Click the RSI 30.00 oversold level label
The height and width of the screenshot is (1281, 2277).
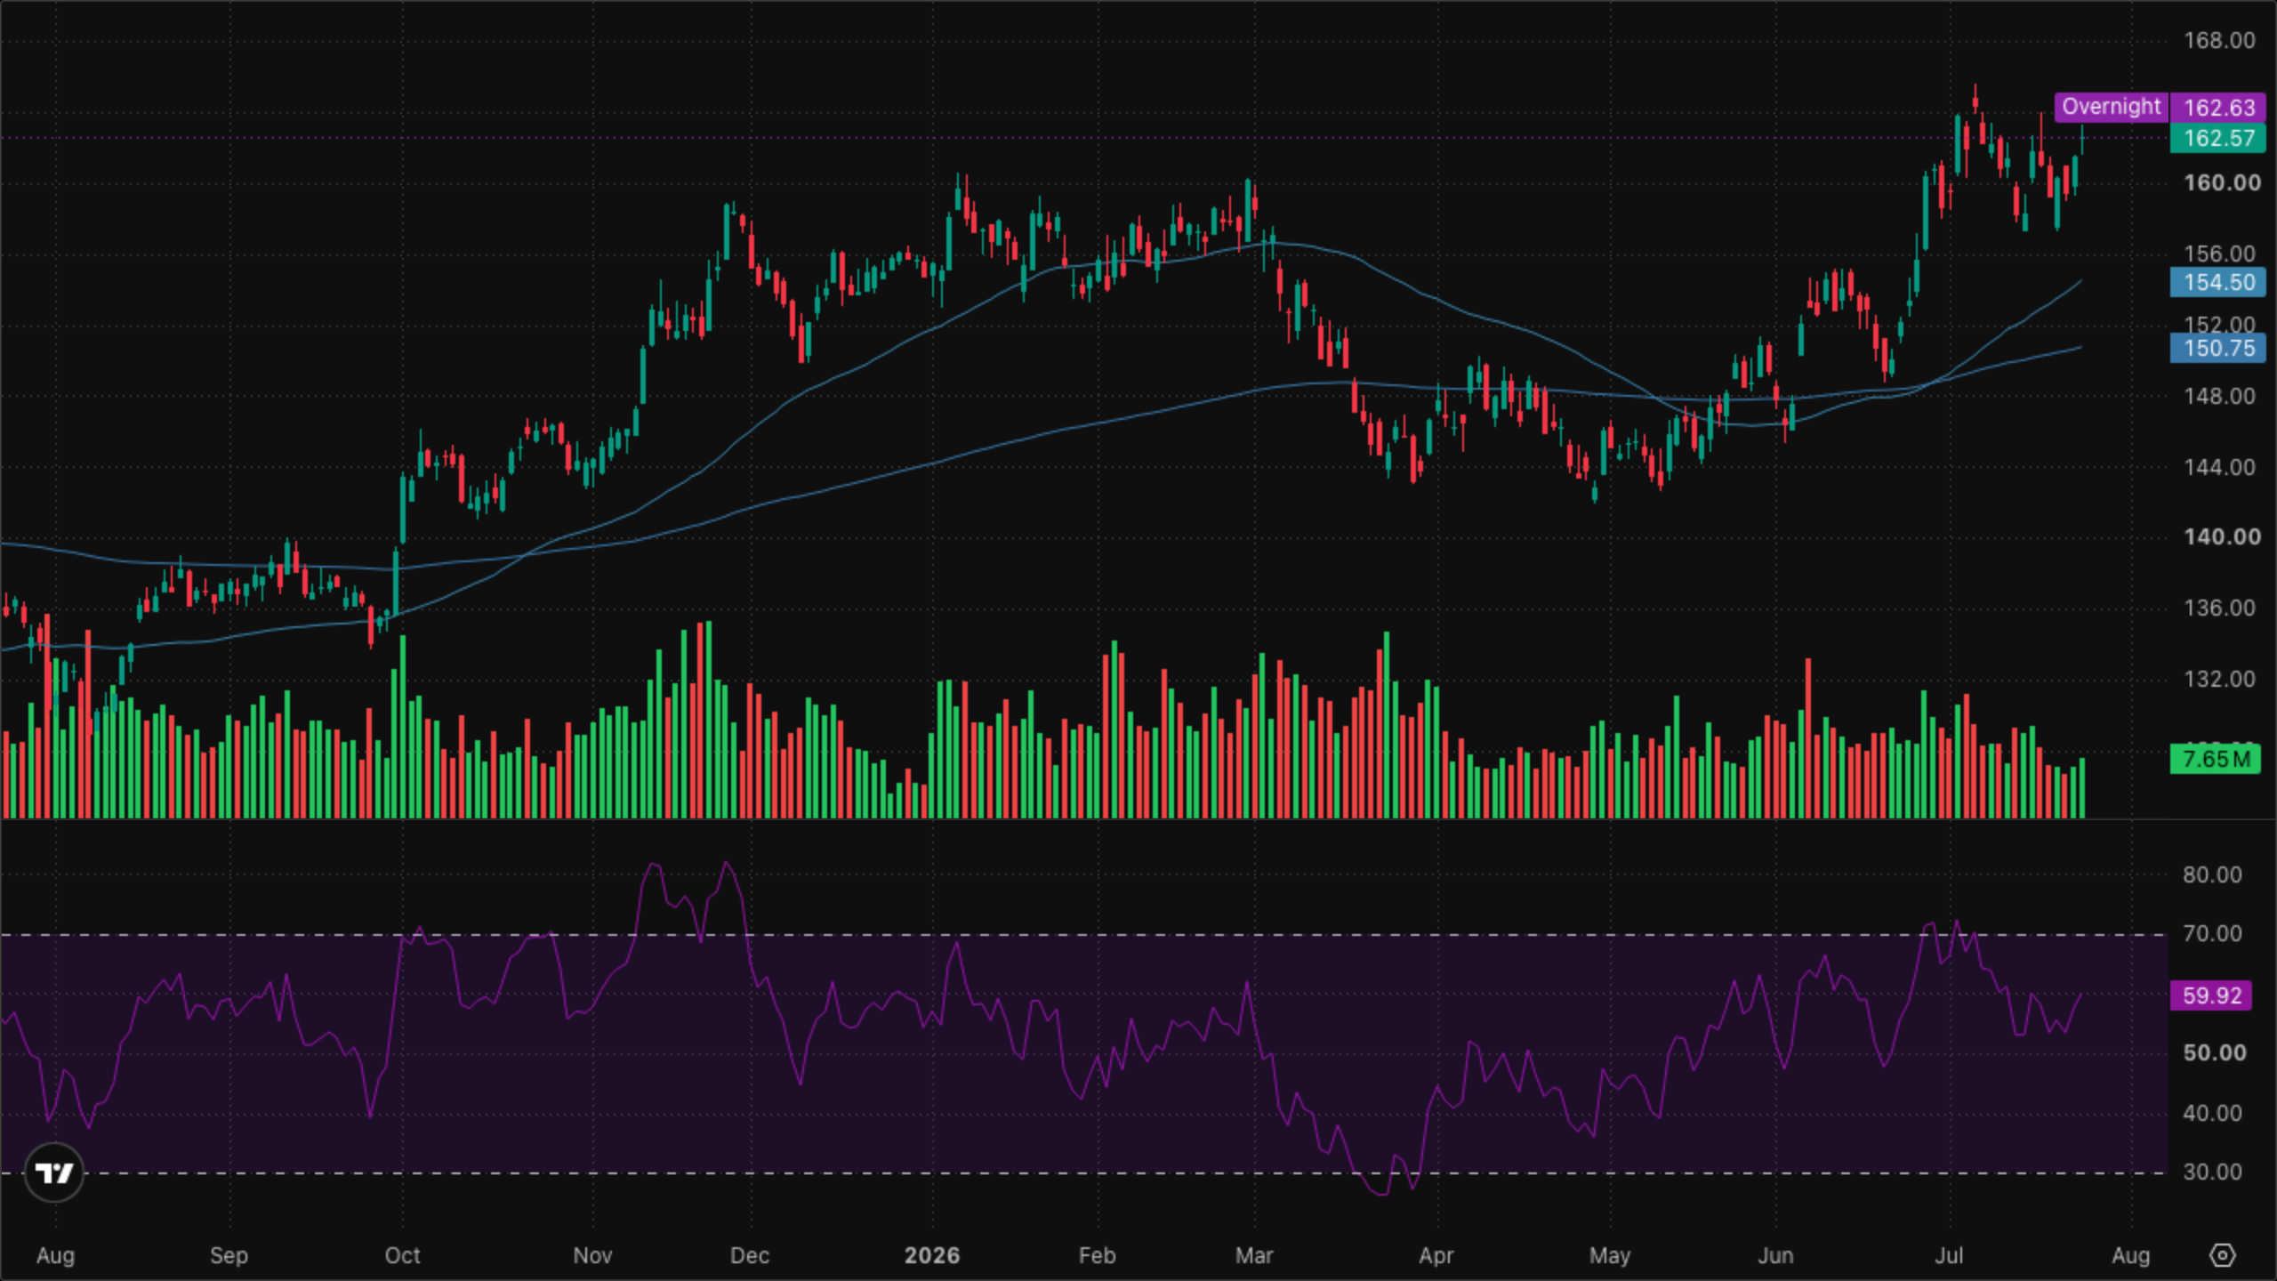coord(2211,1172)
